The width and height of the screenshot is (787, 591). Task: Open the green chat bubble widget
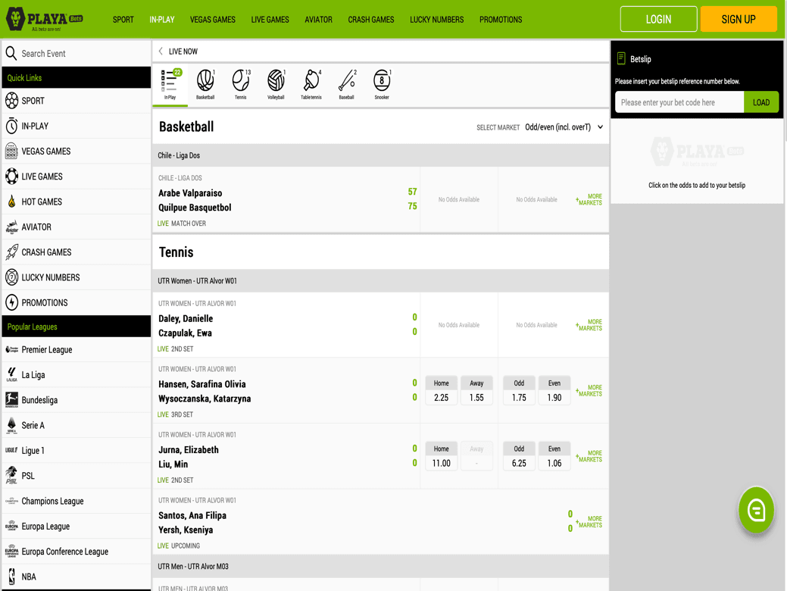click(x=756, y=510)
